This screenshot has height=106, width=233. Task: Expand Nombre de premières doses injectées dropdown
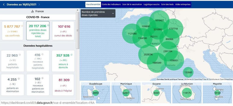98,13
